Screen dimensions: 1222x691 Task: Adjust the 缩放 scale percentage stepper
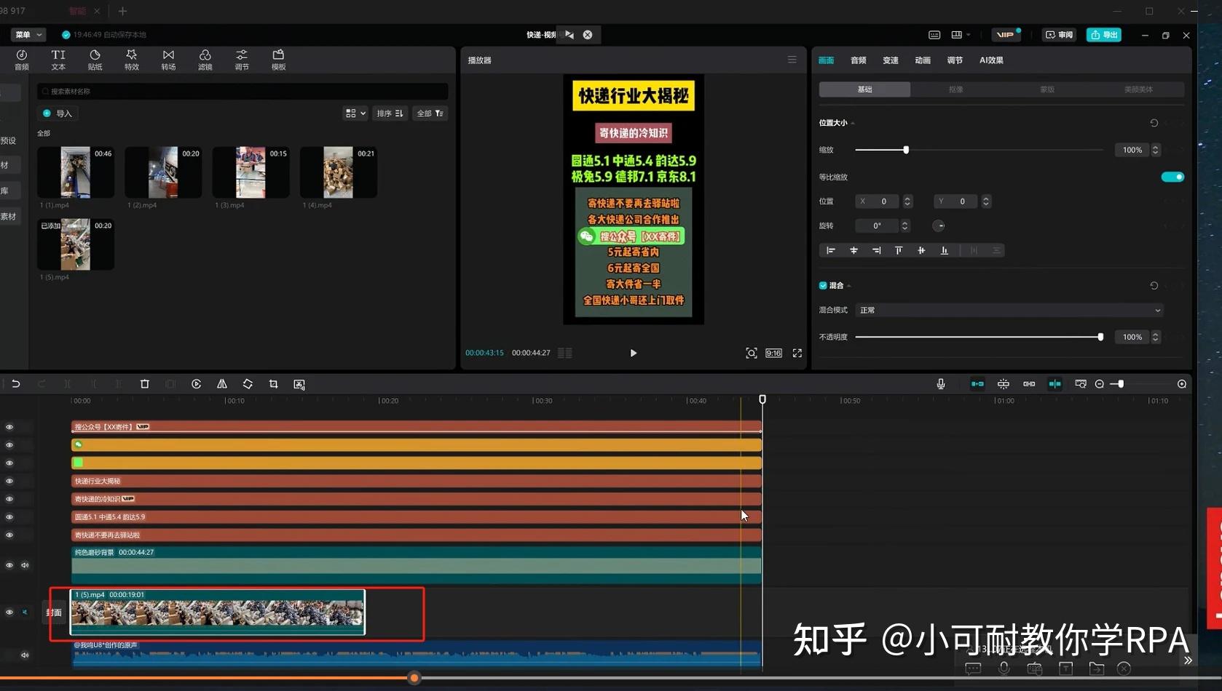click(x=1155, y=150)
